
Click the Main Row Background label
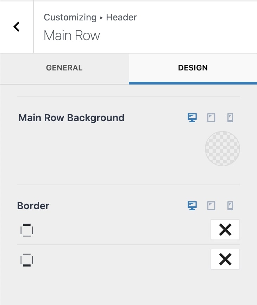pyautogui.click(x=71, y=118)
